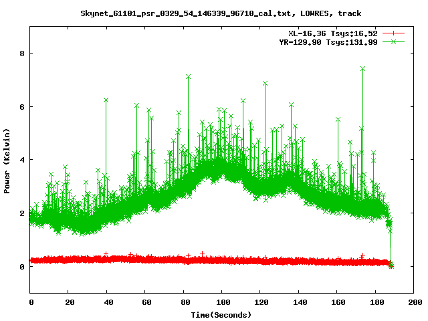Click x-axis tick label 20
The width and height of the screenshot is (428, 321).
pos(69,303)
